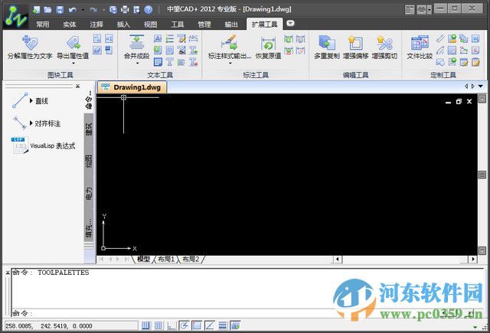Switch to the 布局1 layout tab
The height and width of the screenshot is (333, 490).
166,259
